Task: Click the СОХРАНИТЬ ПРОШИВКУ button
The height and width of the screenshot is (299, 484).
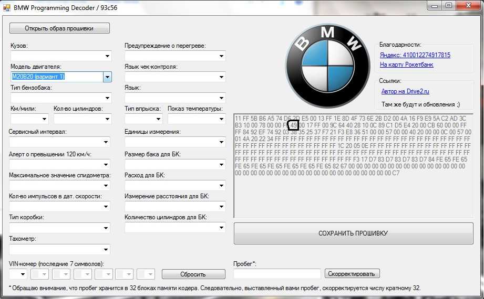Action: [x=354, y=233]
